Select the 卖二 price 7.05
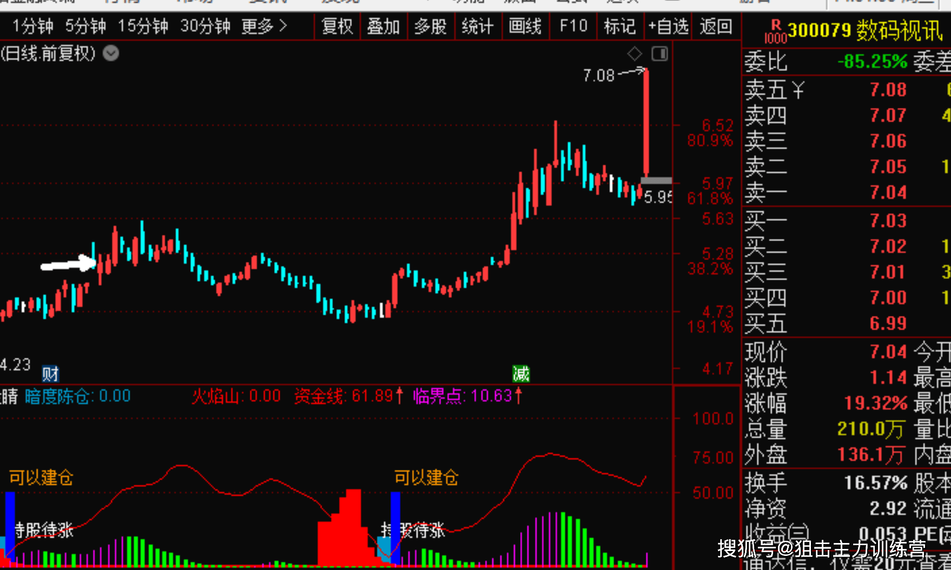951x570 pixels. click(x=888, y=166)
